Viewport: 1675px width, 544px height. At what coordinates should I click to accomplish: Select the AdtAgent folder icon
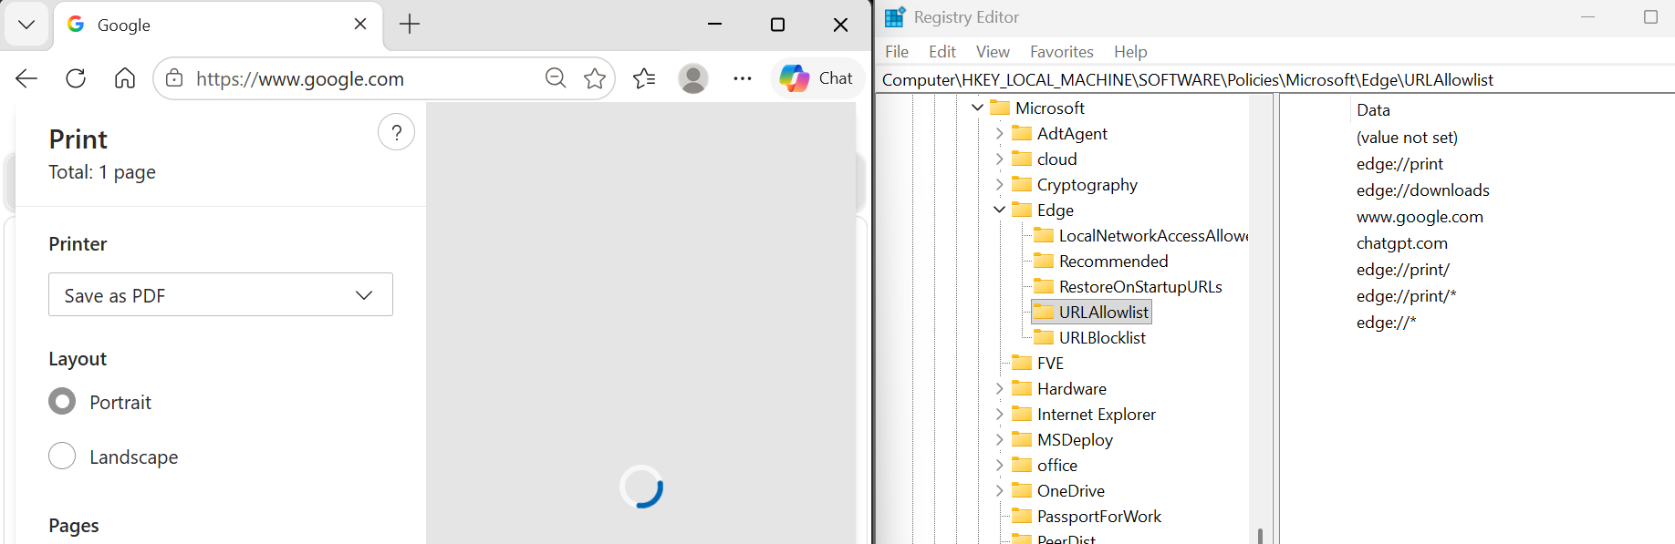point(1022,133)
